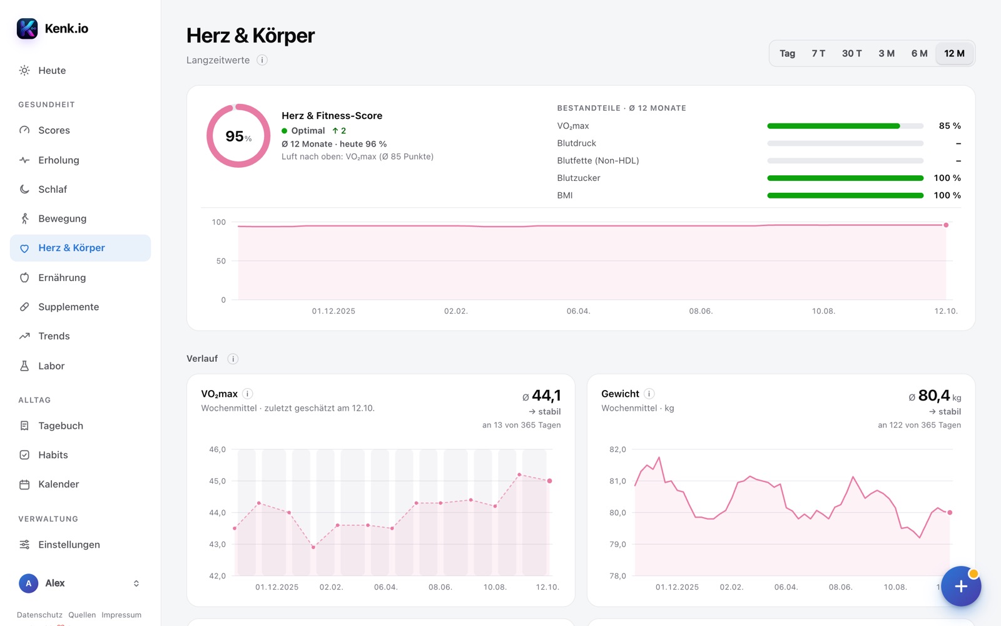
Task: Click the last data point on score chart
Action: (x=946, y=225)
